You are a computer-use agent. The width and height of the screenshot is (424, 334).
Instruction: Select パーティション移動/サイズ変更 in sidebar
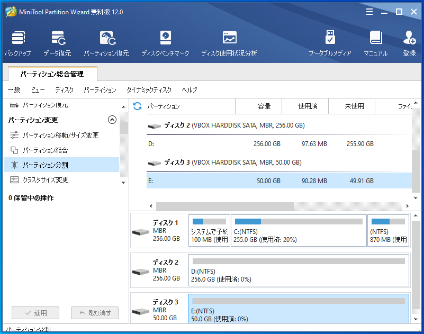(x=61, y=135)
